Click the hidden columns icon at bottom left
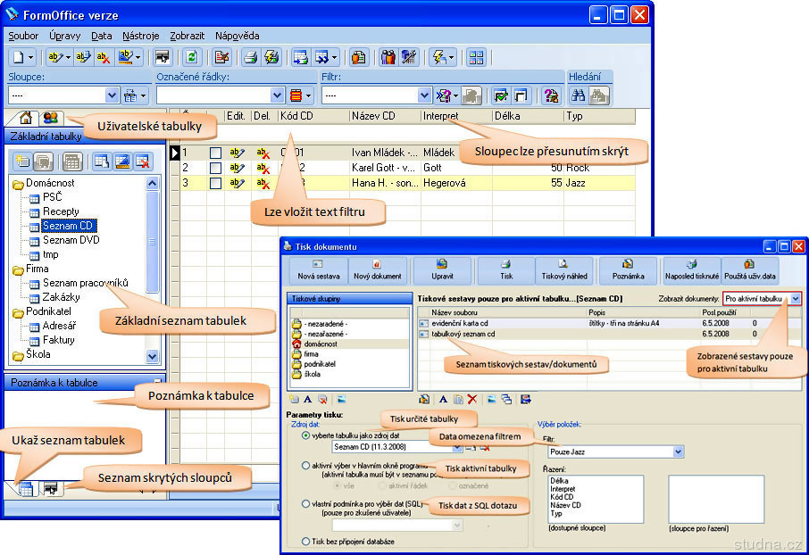The image size is (809, 555). [x=51, y=487]
